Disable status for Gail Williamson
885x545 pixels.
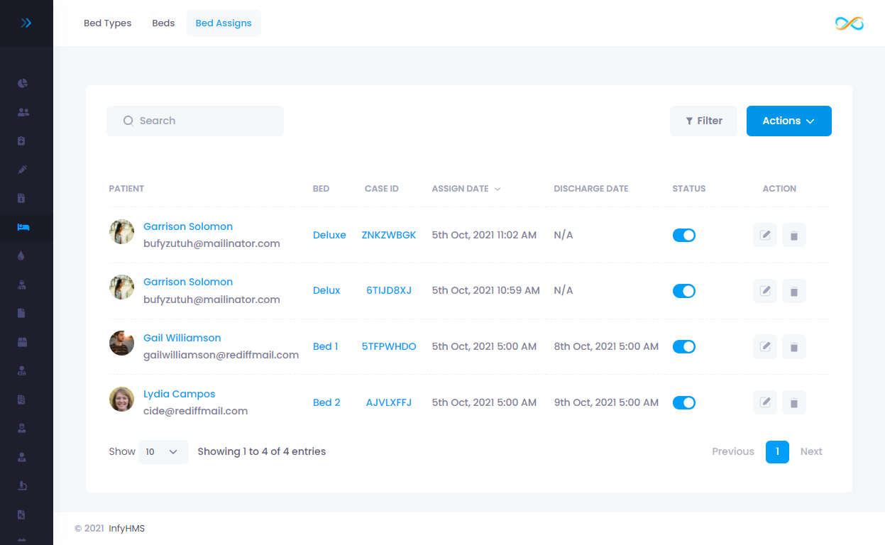click(683, 346)
